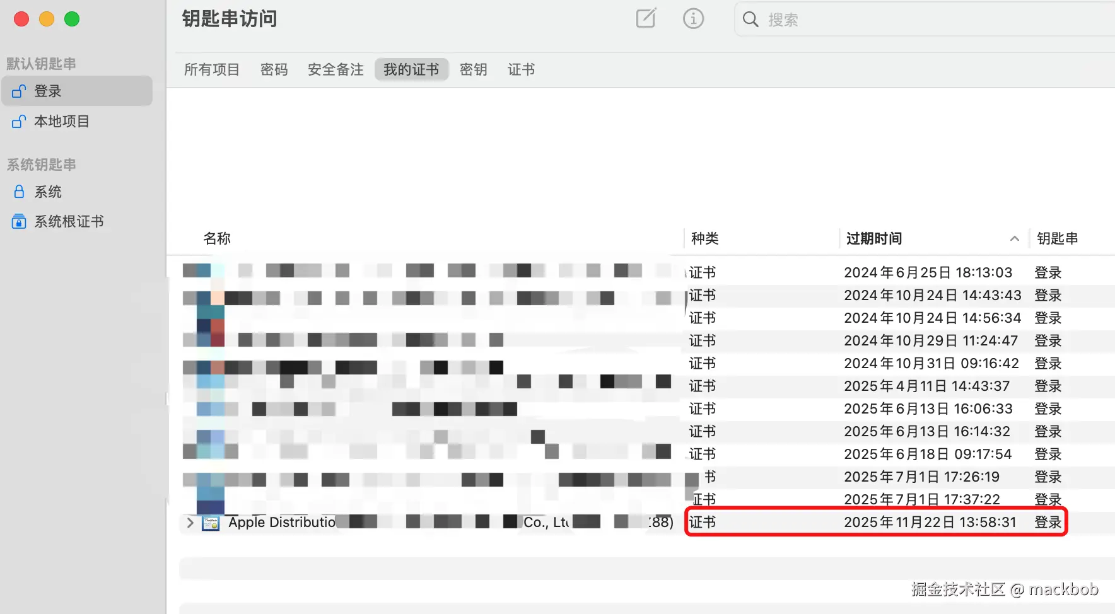This screenshot has height=614, width=1115.
Task: Select the expiry 2025年11月22日 13:58:31
Action: (930, 522)
